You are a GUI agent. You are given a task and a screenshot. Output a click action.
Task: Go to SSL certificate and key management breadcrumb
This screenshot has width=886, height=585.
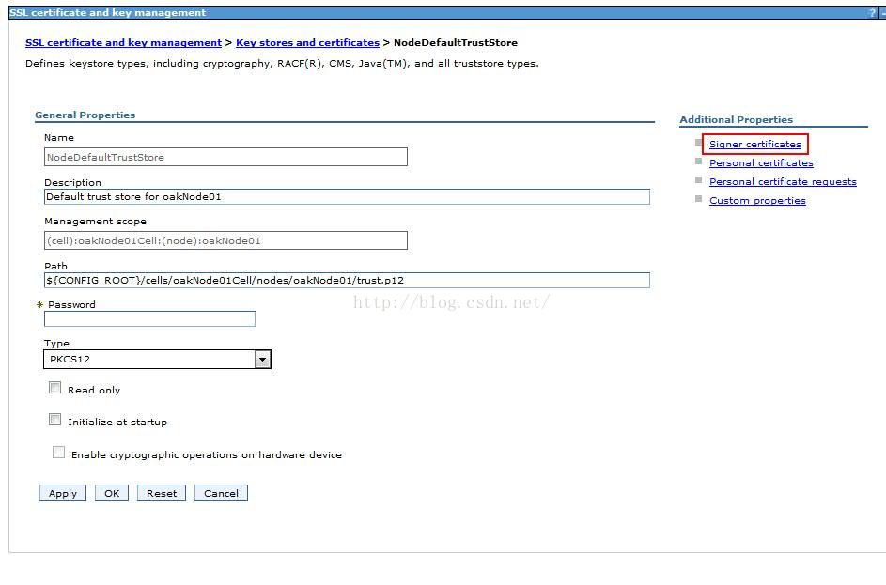123,43
